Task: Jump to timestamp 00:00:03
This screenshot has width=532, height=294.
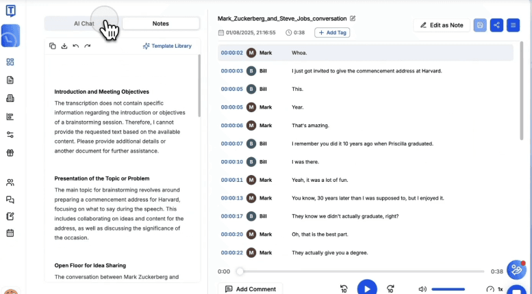Action: point(231,71)
